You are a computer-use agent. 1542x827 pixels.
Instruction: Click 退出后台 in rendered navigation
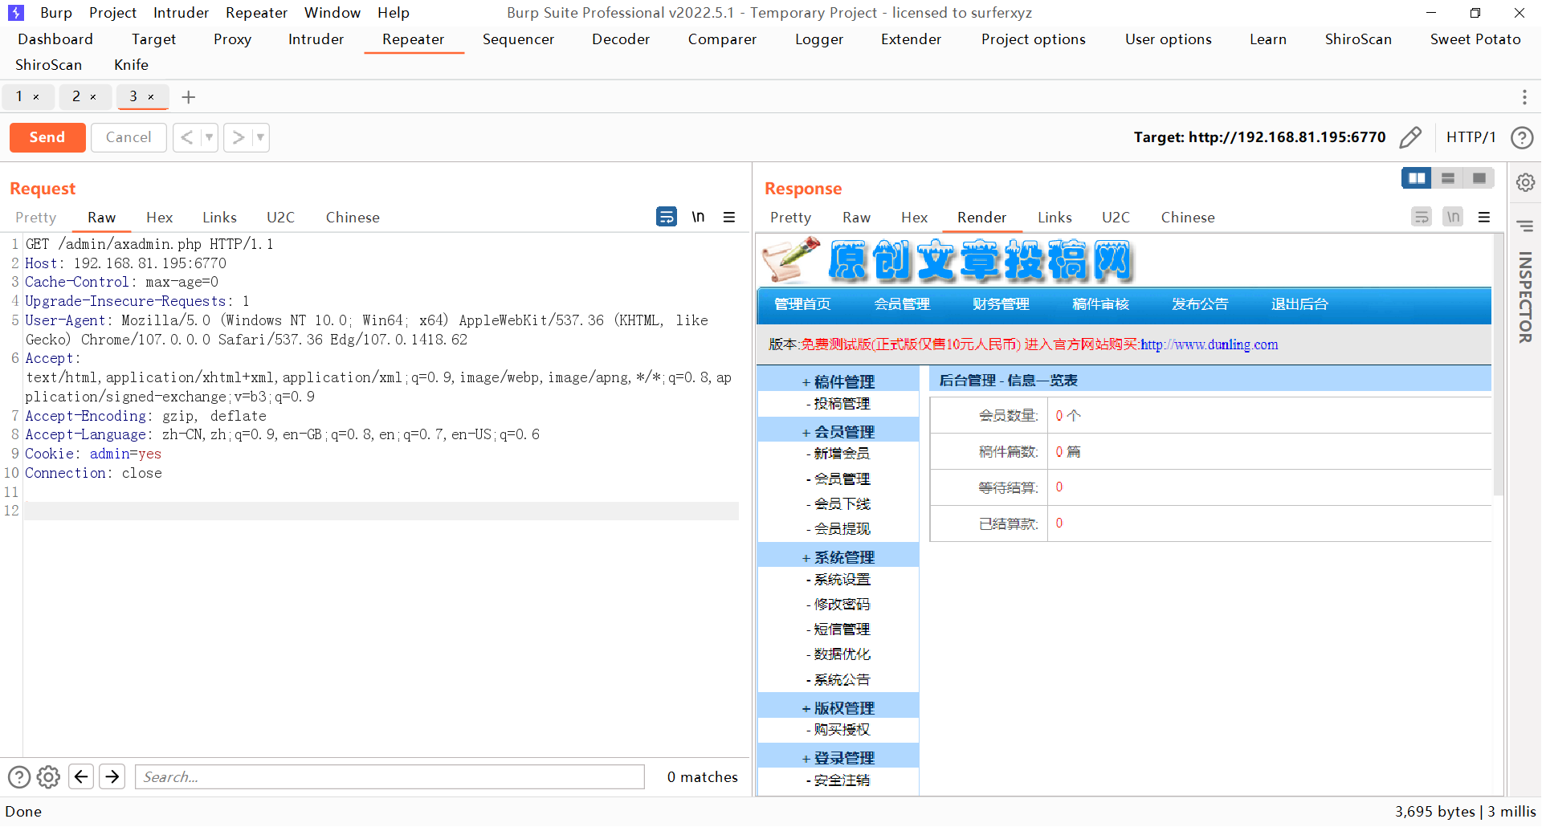tap(1299, 304)
